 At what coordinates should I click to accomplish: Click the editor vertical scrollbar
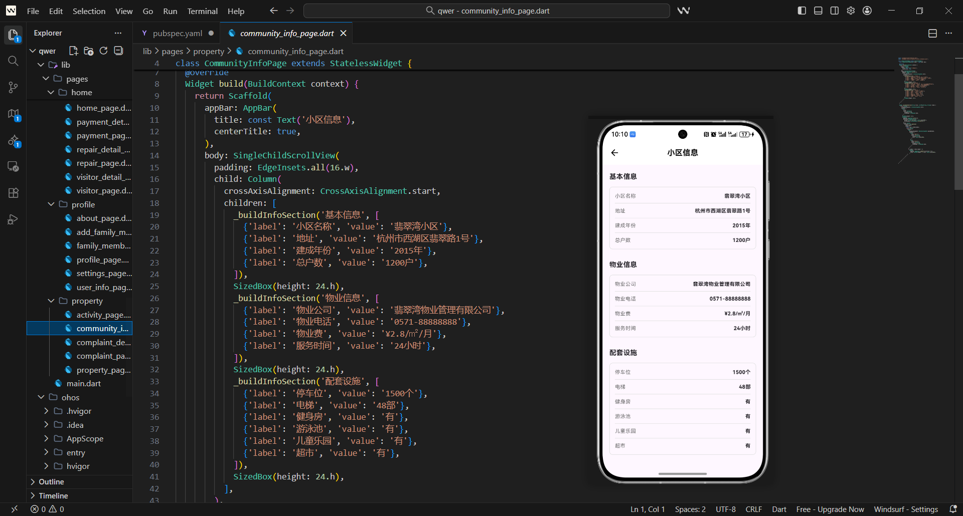pos(958,132)
